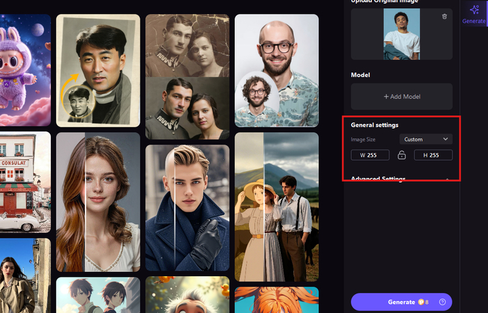The width and height of the screenshot is (488, 313).
Task: Open the anime-to-real countryside couple image
Action: tap(277, 207)
